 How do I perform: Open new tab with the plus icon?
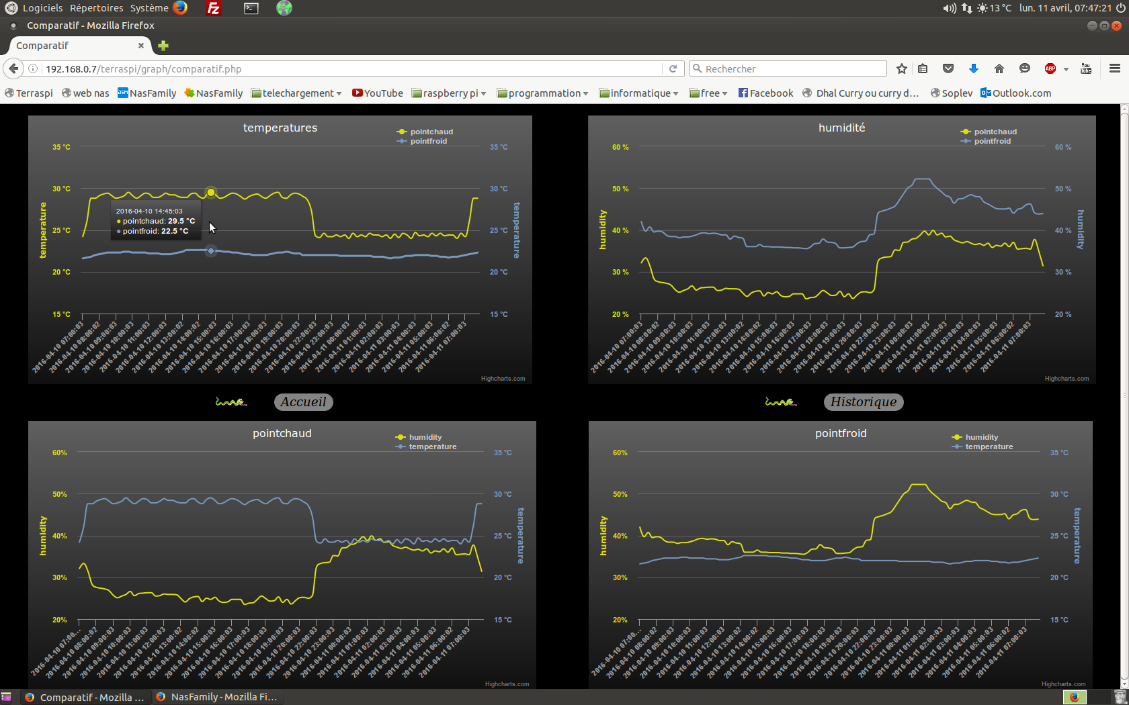coord(163,46)
